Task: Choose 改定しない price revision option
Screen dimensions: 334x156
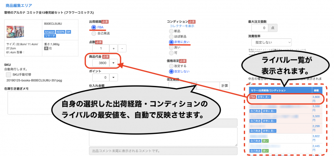Action: click(x=171, y=71)
